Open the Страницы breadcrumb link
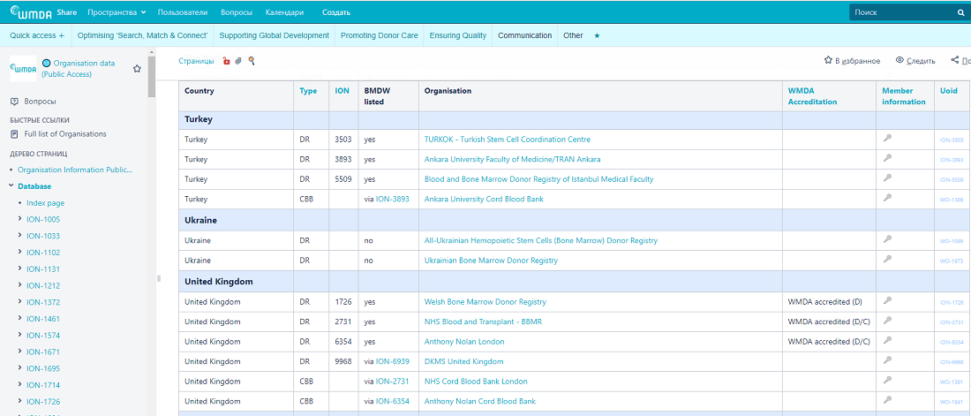971x416 pixels. click(196, 61)
